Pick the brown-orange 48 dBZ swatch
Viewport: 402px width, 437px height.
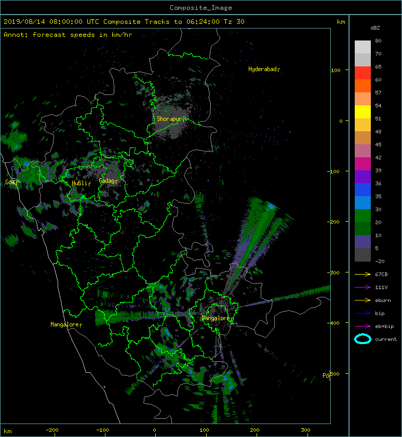tap(363, 138)
